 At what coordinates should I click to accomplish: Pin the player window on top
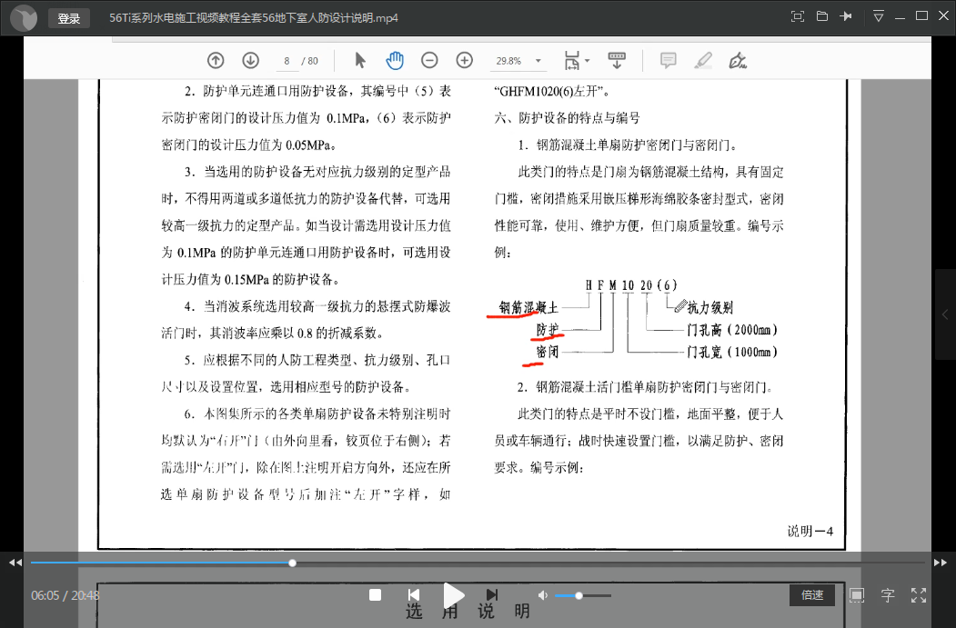[x=846, y=16]
